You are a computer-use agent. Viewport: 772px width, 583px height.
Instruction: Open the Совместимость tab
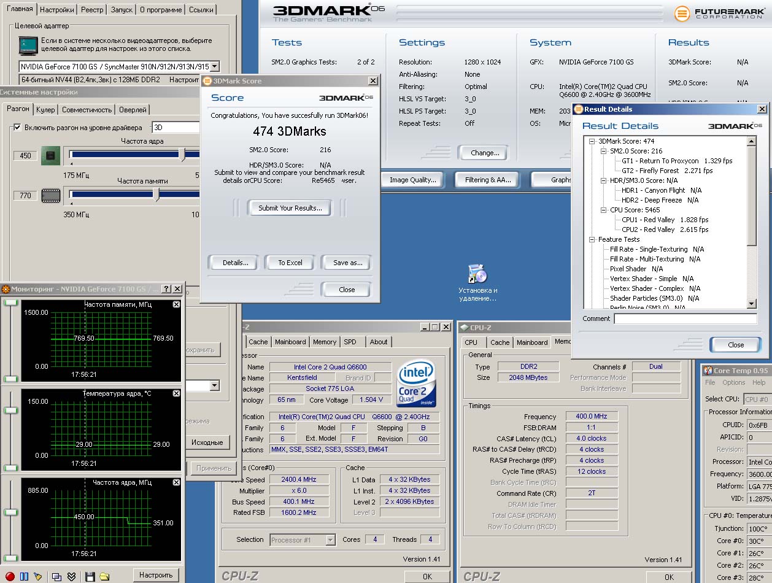tap(87, 110)
